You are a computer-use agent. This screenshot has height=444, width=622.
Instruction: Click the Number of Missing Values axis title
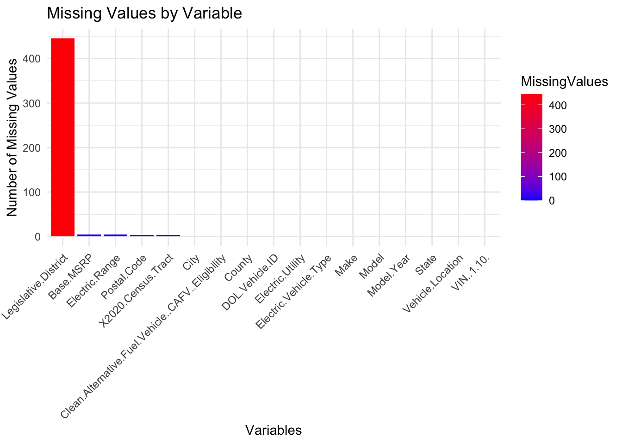coord(12,137)
